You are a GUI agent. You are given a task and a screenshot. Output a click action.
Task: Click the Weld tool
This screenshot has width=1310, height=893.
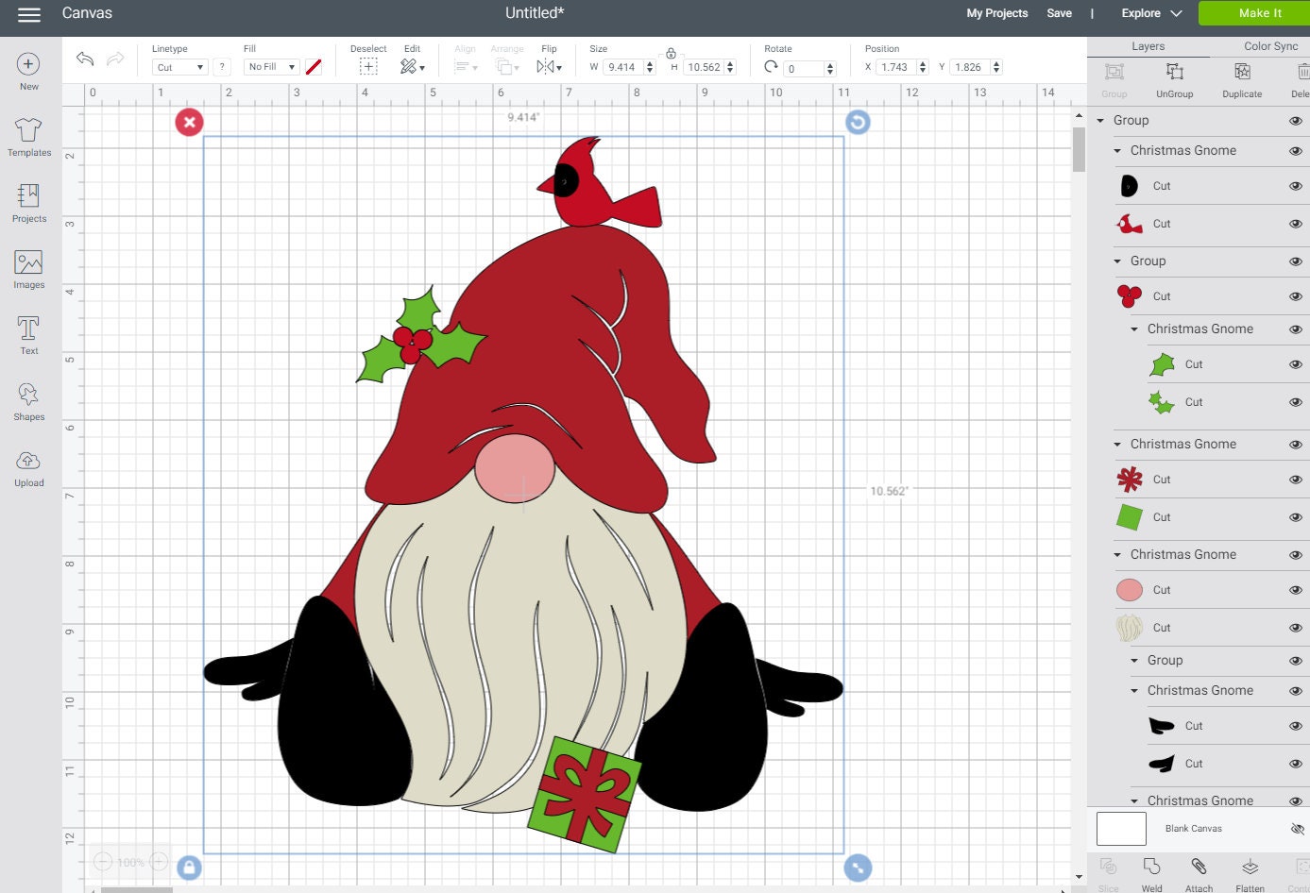click(x=1151, y=874)
